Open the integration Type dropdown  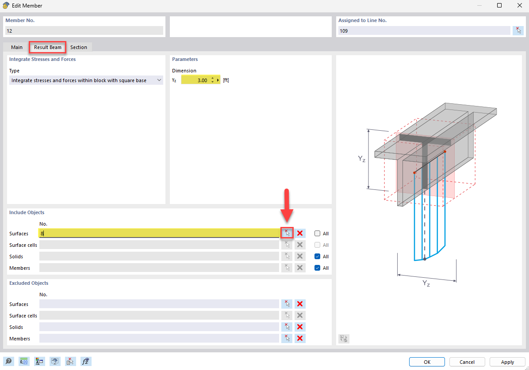coord(158,80)
